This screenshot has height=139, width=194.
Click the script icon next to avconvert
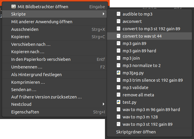pyautogui.click(x=119, y=21)
